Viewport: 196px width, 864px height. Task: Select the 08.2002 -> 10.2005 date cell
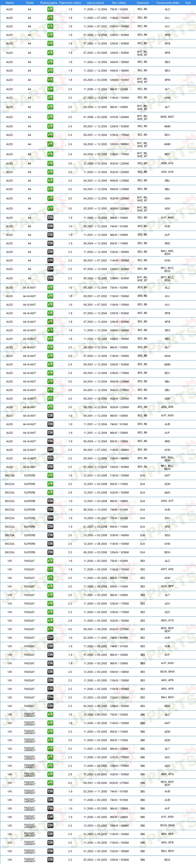pyautogui.click(x=95, y=510)
